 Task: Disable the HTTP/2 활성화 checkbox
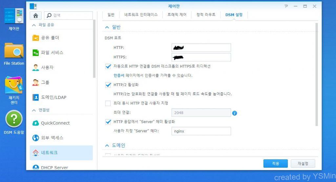[x=108, y=85]
